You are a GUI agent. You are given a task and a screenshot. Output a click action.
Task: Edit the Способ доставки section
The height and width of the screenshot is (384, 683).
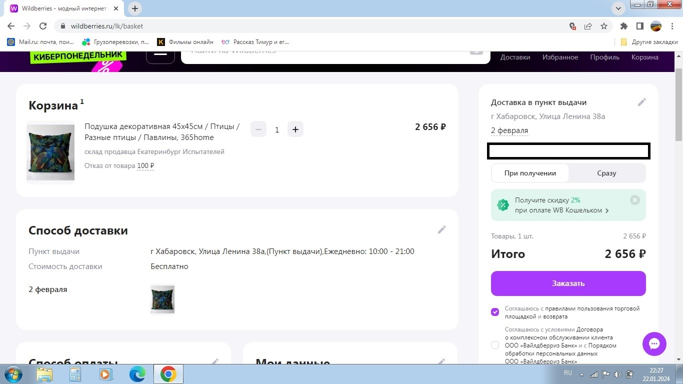coord(442,229)
